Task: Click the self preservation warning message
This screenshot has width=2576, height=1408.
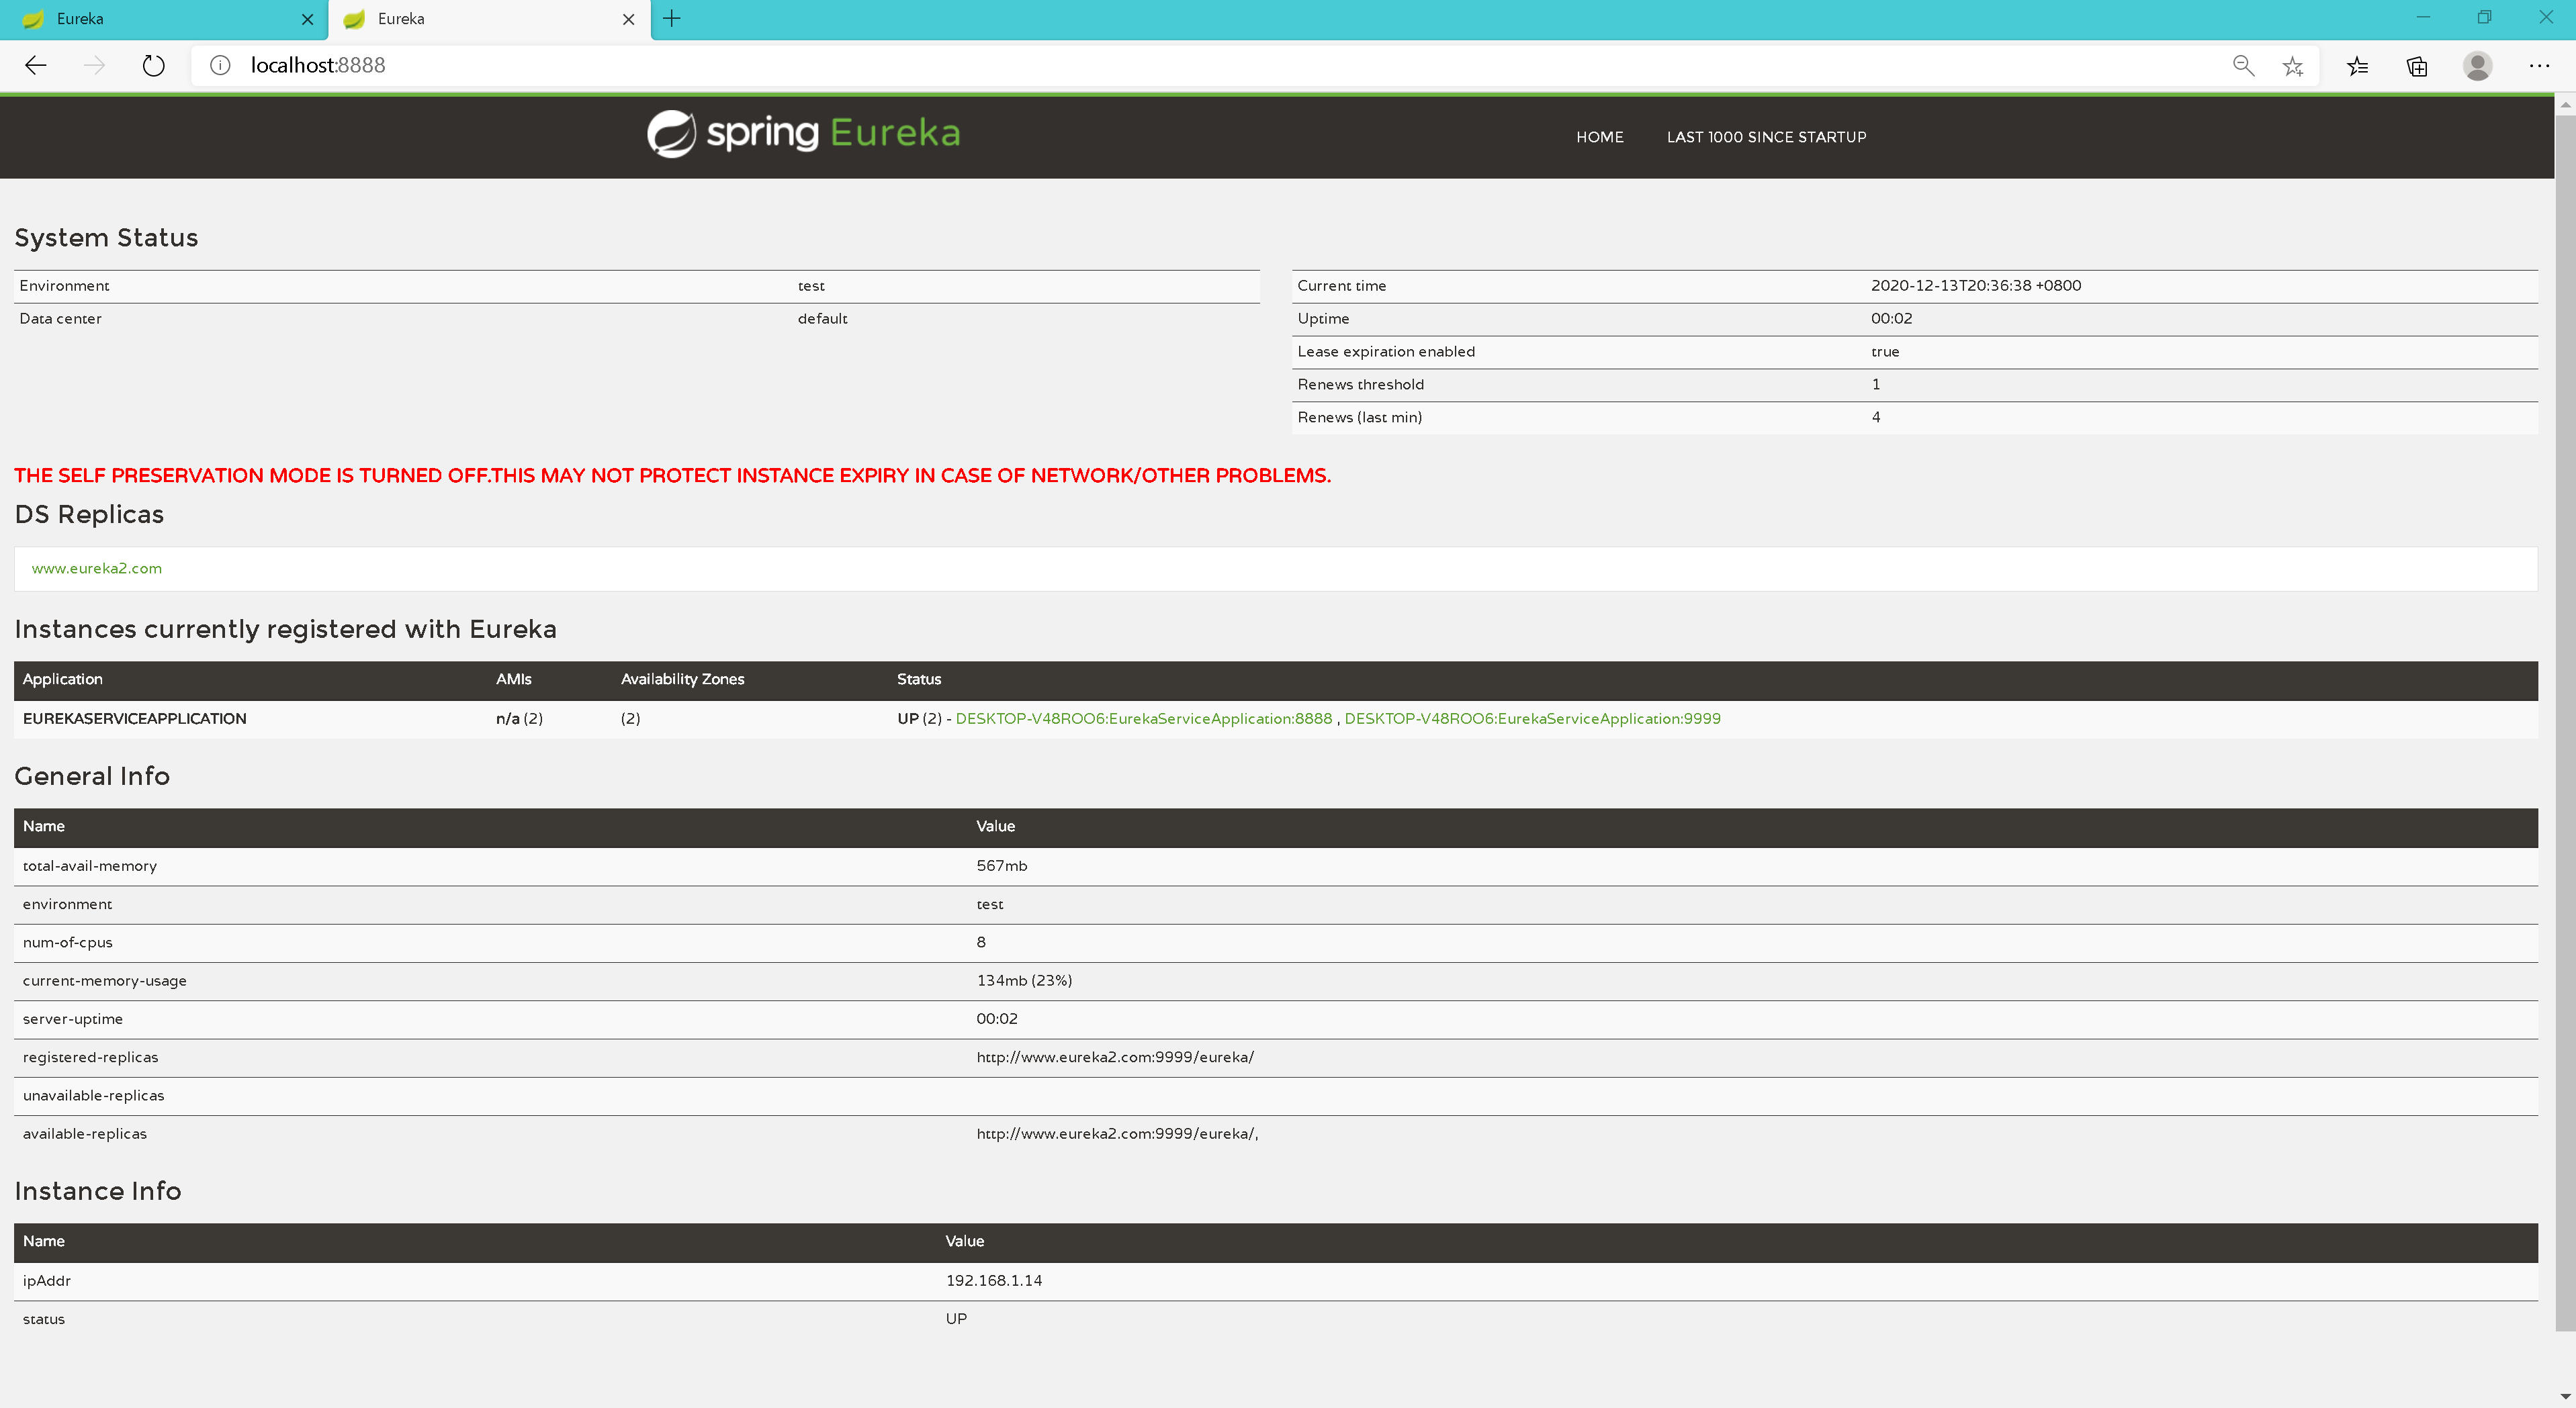Action: [x=672, y=475]
